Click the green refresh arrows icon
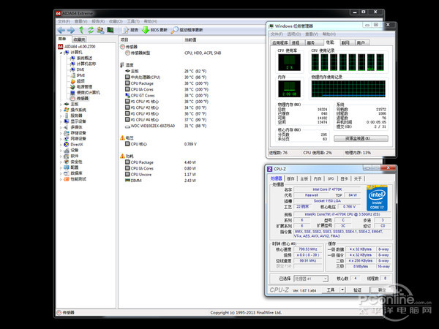The image size is (439, 329). point(91,30)
